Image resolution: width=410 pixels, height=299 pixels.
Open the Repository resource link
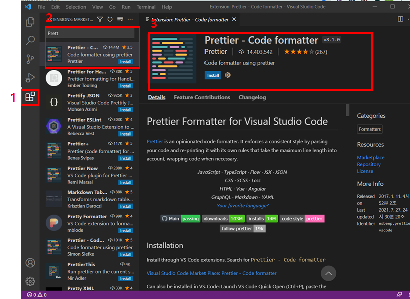tap(369, 164)
